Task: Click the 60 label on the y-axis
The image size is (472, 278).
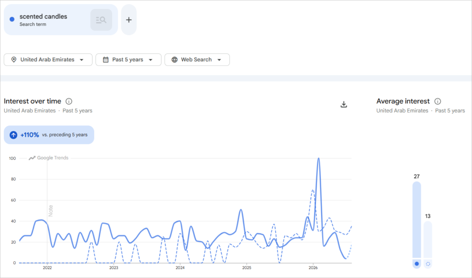Action: tap(13, 200)
